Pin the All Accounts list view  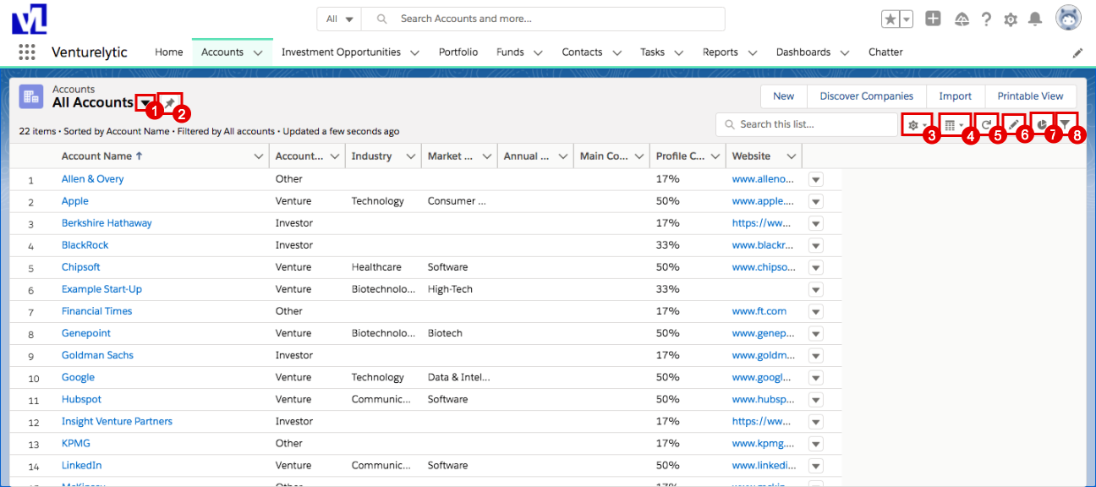pos(170,102)
